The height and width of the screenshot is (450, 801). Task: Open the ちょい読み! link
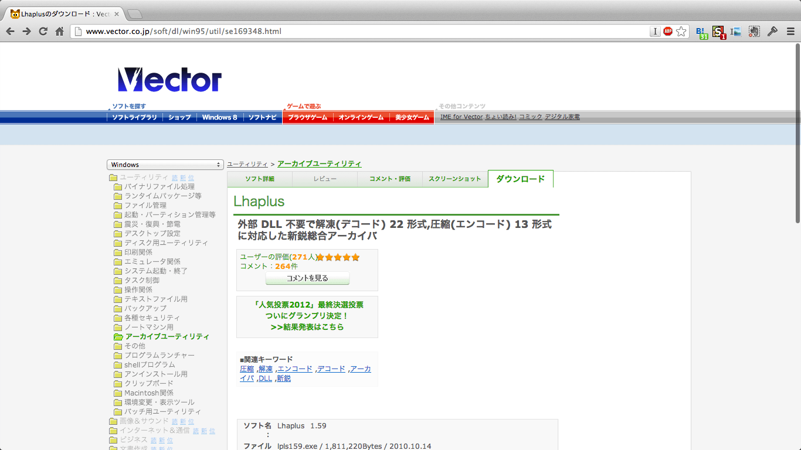pos(501,117)
